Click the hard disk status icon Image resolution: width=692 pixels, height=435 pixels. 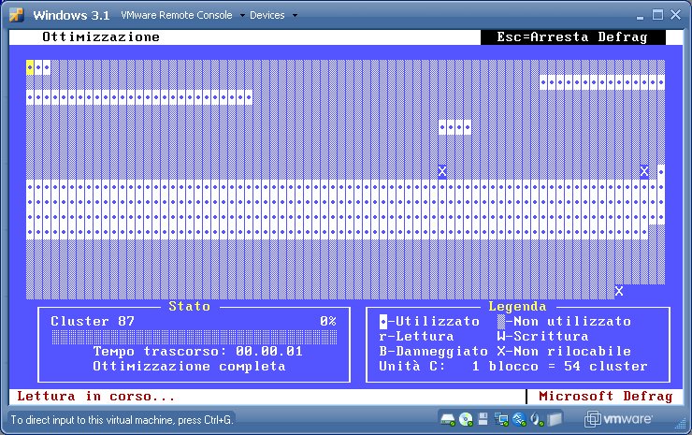tap(448, 419)
